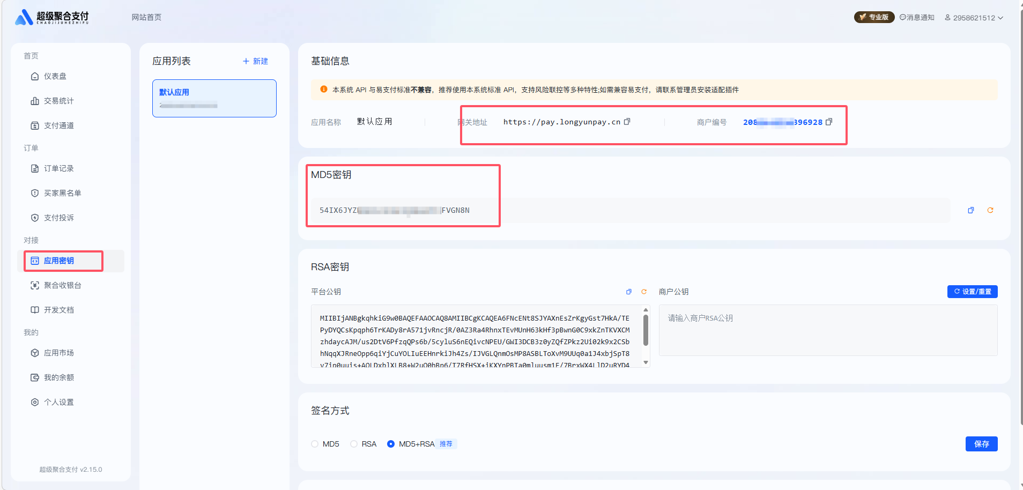Expand the account 2958621512 dropdown

[974, 18]
